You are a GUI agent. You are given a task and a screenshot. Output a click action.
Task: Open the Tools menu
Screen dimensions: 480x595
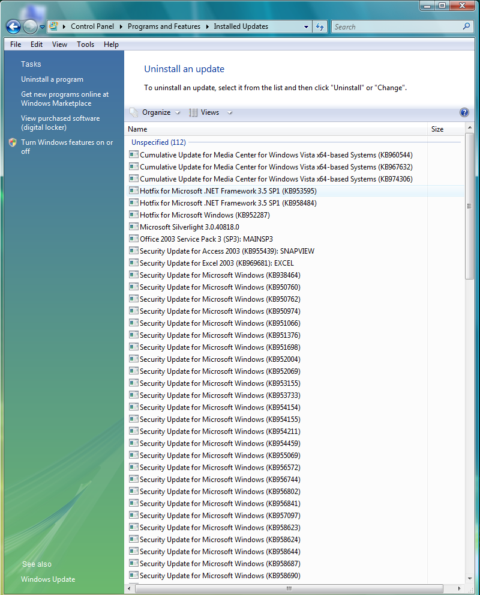86,44
